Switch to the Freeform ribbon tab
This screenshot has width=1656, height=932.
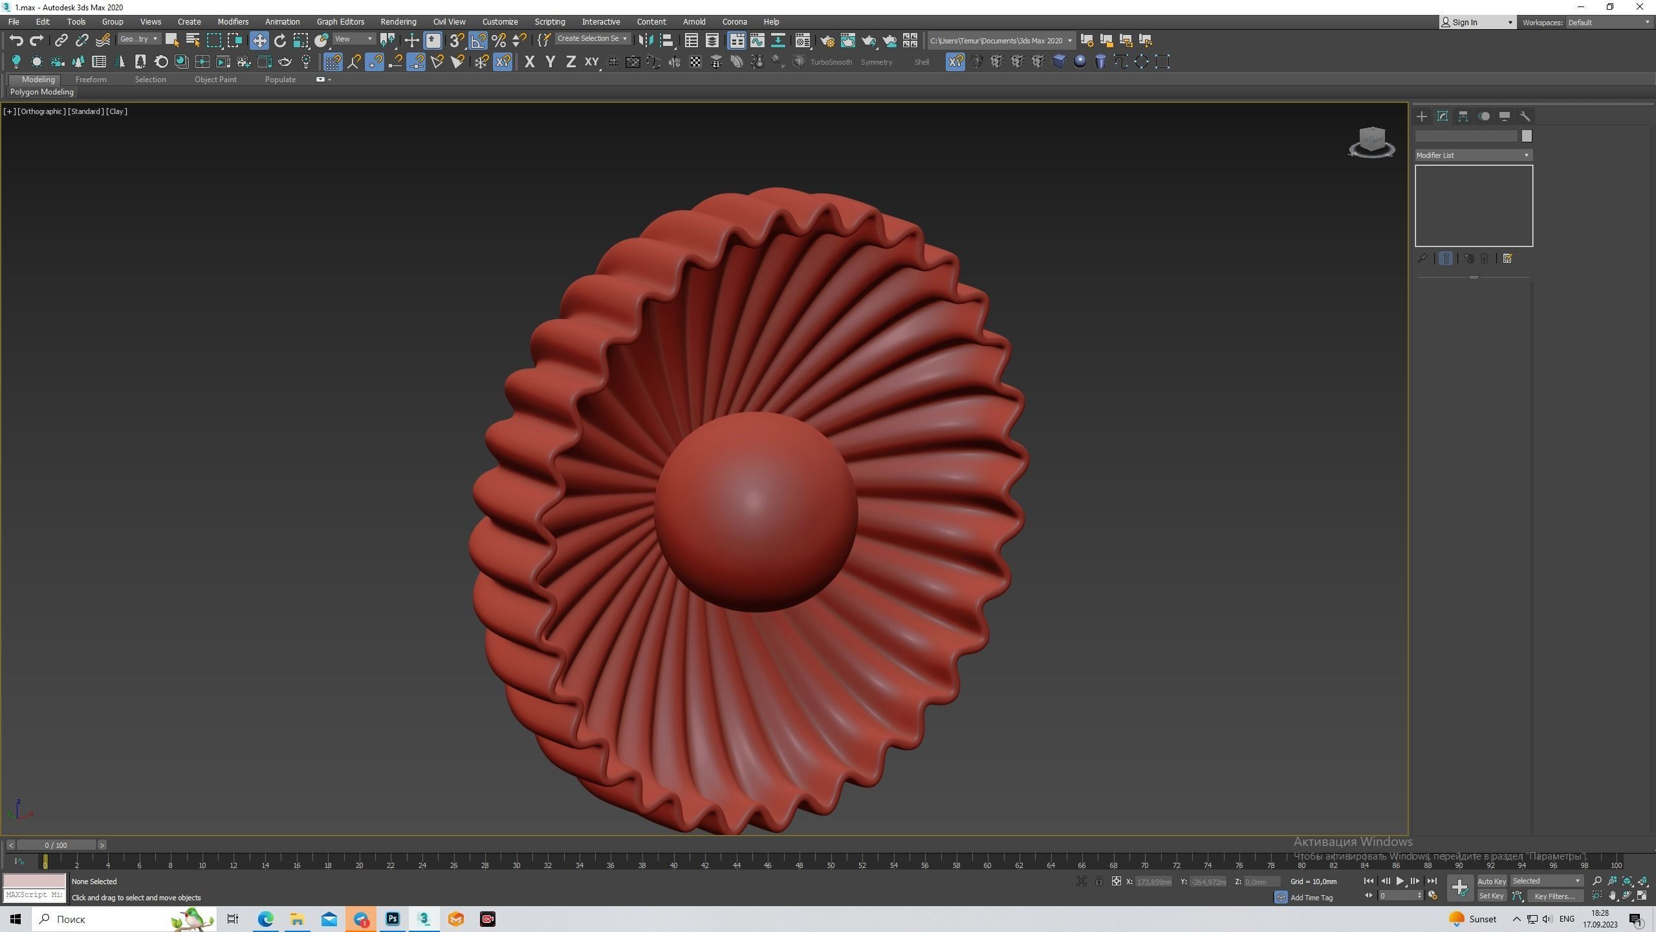(x=91, y=80)
